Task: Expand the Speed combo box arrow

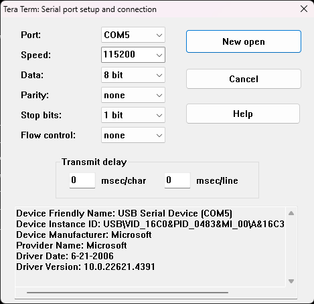Action: pyautogui.click(x=159, y=55)
